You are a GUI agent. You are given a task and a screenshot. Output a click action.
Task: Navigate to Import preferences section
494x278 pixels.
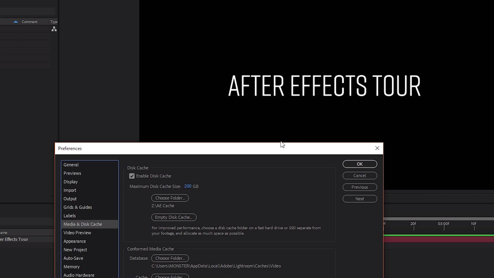click(69, 190)
